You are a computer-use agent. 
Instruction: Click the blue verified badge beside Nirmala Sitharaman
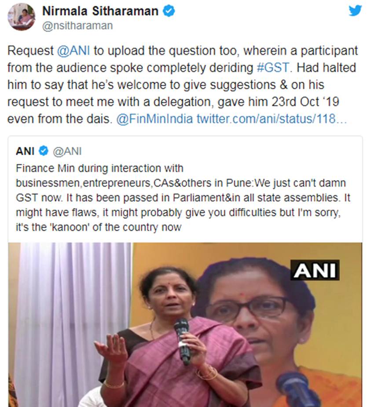[x=169, y=11]
